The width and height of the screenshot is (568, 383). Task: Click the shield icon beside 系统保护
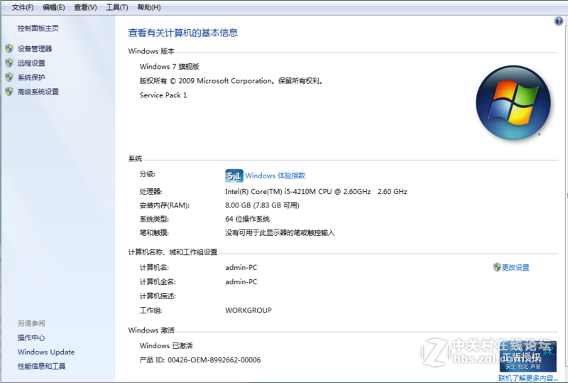[x=9, y=77]
